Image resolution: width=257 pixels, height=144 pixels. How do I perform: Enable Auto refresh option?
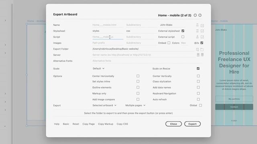(198, 99)
